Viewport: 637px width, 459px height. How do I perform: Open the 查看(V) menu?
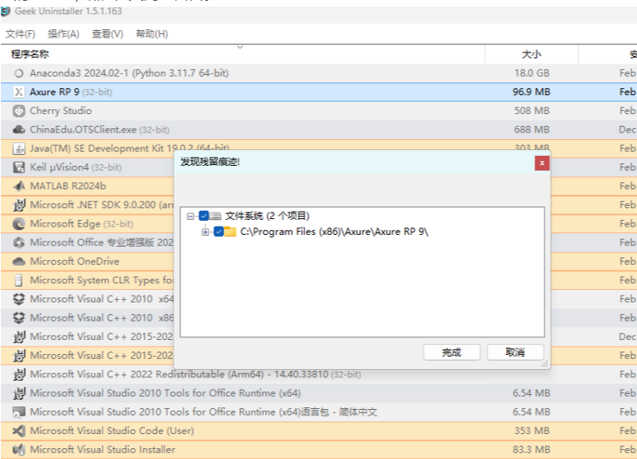pyautogui.click(x=108, y=34)
